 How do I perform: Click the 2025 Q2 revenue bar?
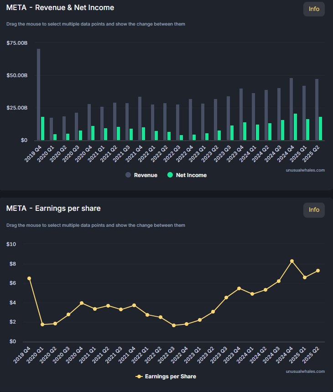coord(317,110)
